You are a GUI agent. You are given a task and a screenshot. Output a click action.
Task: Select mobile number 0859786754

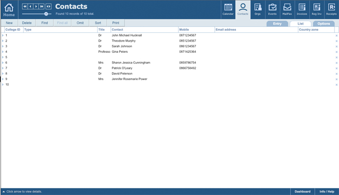coord(187,63)
